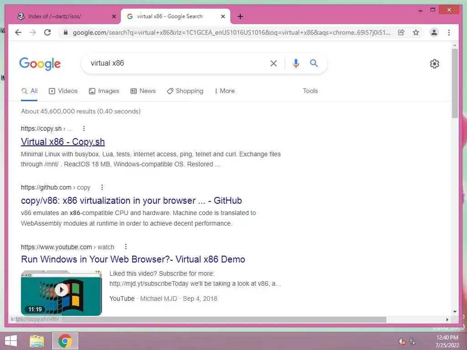Switch to Images results

(104, 91)
